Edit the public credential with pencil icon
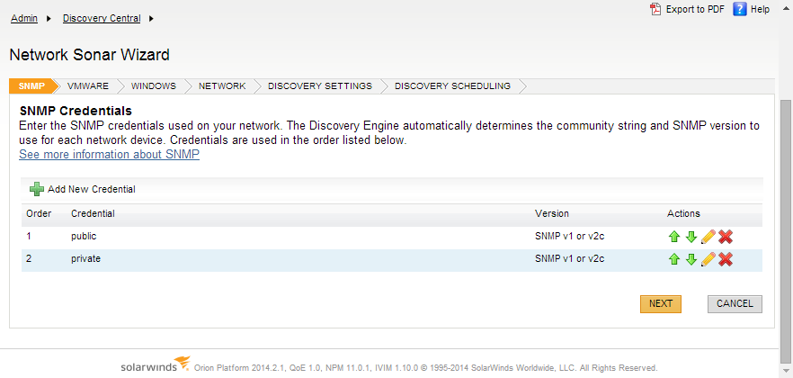Screen dimensions: 793x378 pos(708,237)
